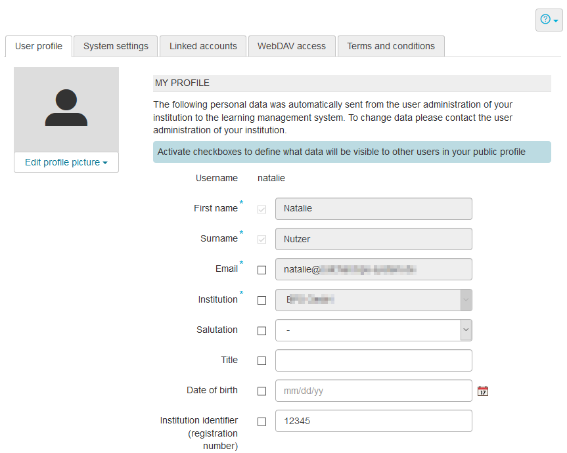Image resolution: width=567 pixels, height=453 pixels.
Task: Toggle the Salutation visibility checkbox
Action: point(262,331)
